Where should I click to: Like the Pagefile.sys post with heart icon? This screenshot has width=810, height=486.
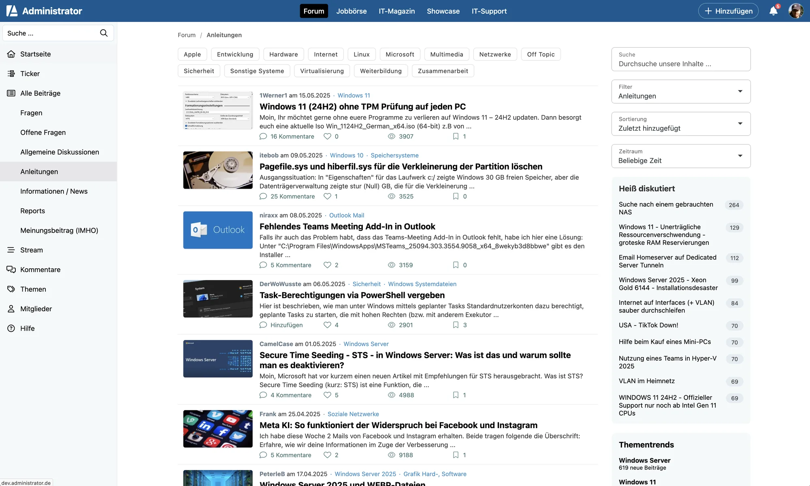pyautogui.click(x=327, y=196)
